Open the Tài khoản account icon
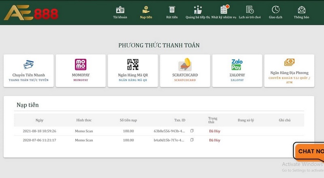The height and width of the screenshot is (178, 324). [120, 11]
